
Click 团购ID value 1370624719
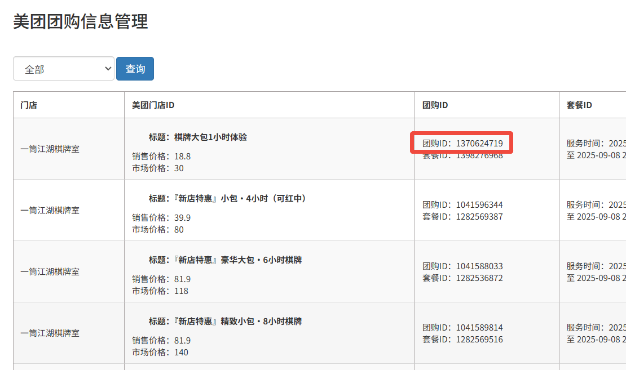[479, 143]
